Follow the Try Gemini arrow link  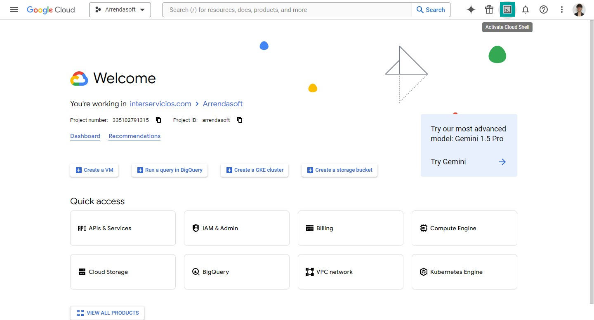coord(502,162)
